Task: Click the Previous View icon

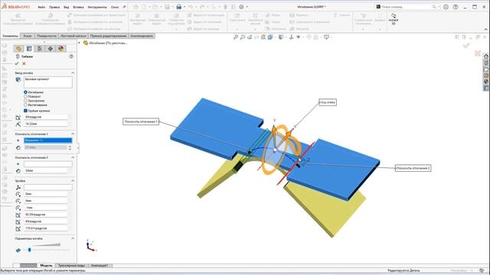Action: pyautogui.click(x=250, y=37)
